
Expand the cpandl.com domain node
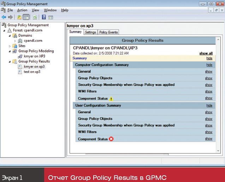tap(15, 41)
